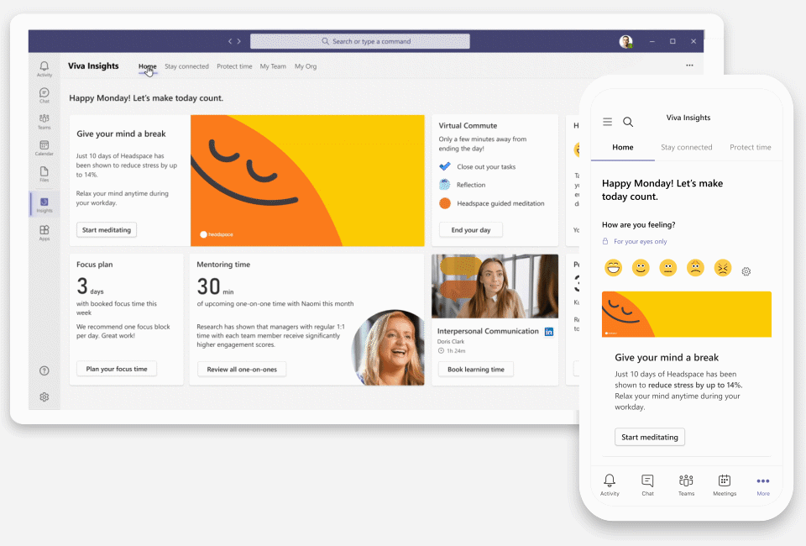Tap the search icon in the mobile app
This screenshot has width=806, height=546.
point(628,121)
